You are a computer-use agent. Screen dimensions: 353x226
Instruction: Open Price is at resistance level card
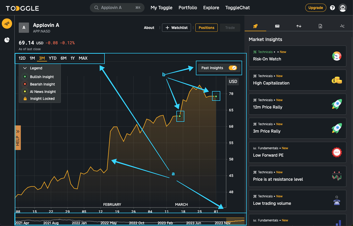pyautogui.click(x=298, y=176)
